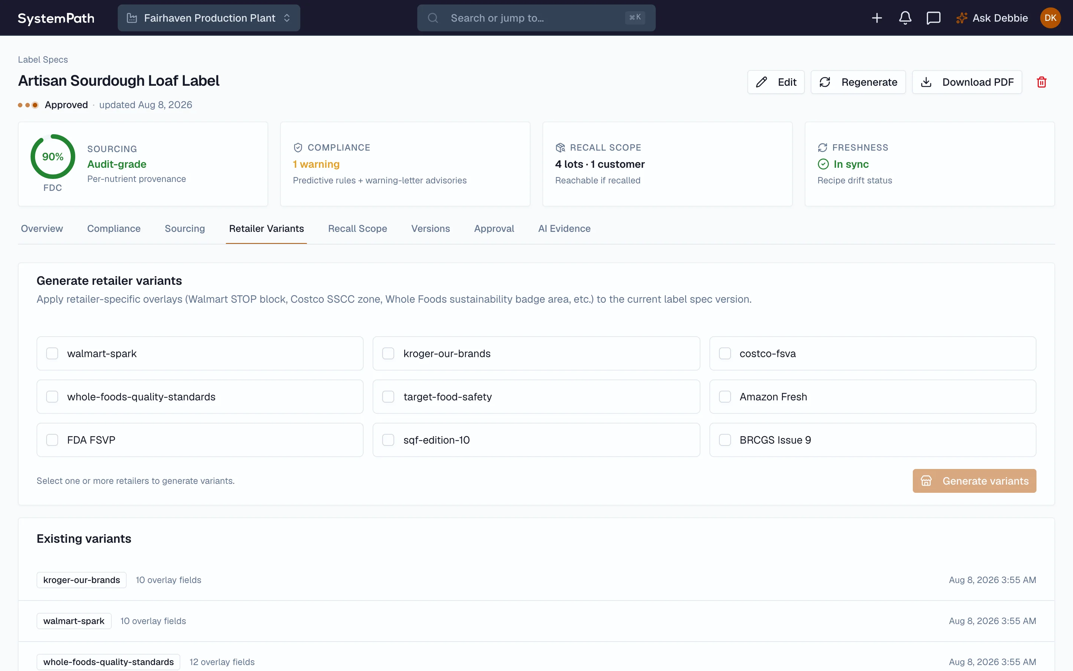Viewport: 1073px width, 671px height.
Task: Click the In sync check-circle icon
Action: click(x=823, y=164)
